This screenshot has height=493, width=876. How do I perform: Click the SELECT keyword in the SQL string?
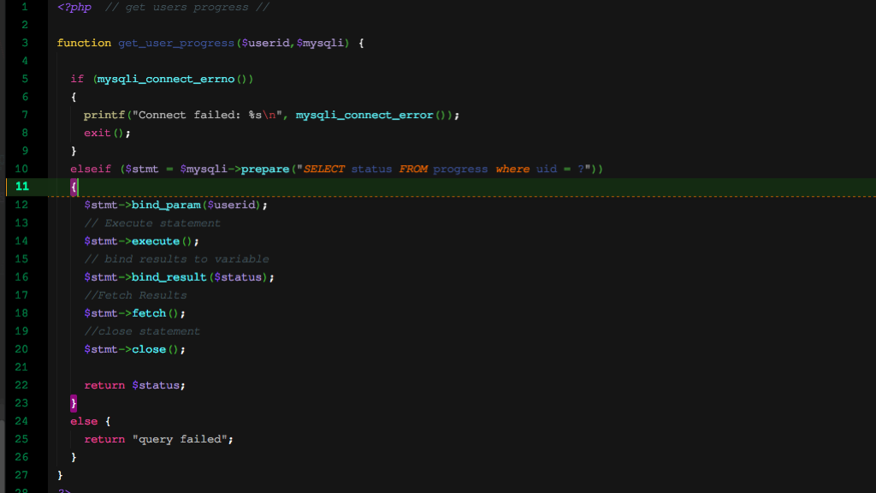pos(324,169)
